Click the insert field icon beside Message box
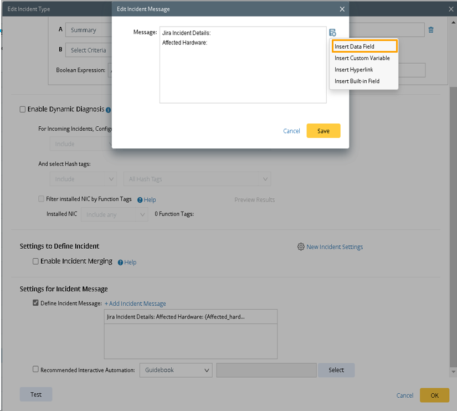The width and height of the screenshot is (457, 411). tap(332, 33)
